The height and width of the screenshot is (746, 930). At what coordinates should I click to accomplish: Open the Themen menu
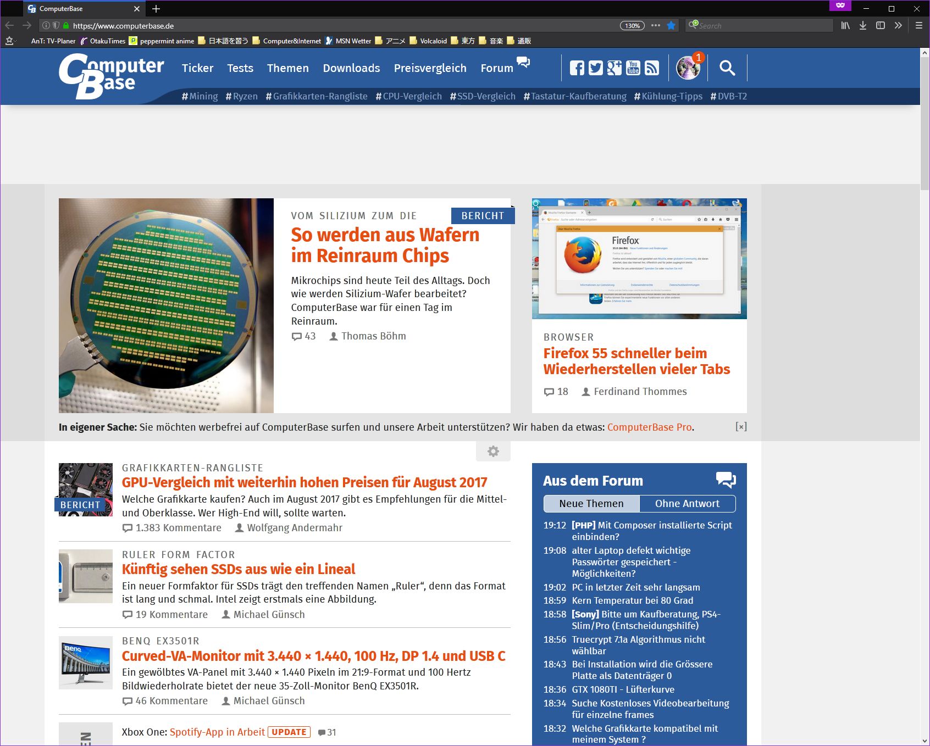pos(288,68)
